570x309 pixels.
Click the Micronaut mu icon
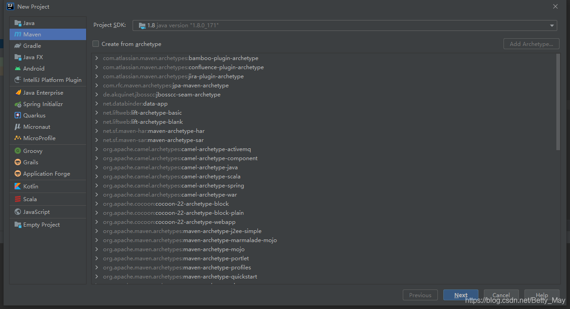(18, 127)
